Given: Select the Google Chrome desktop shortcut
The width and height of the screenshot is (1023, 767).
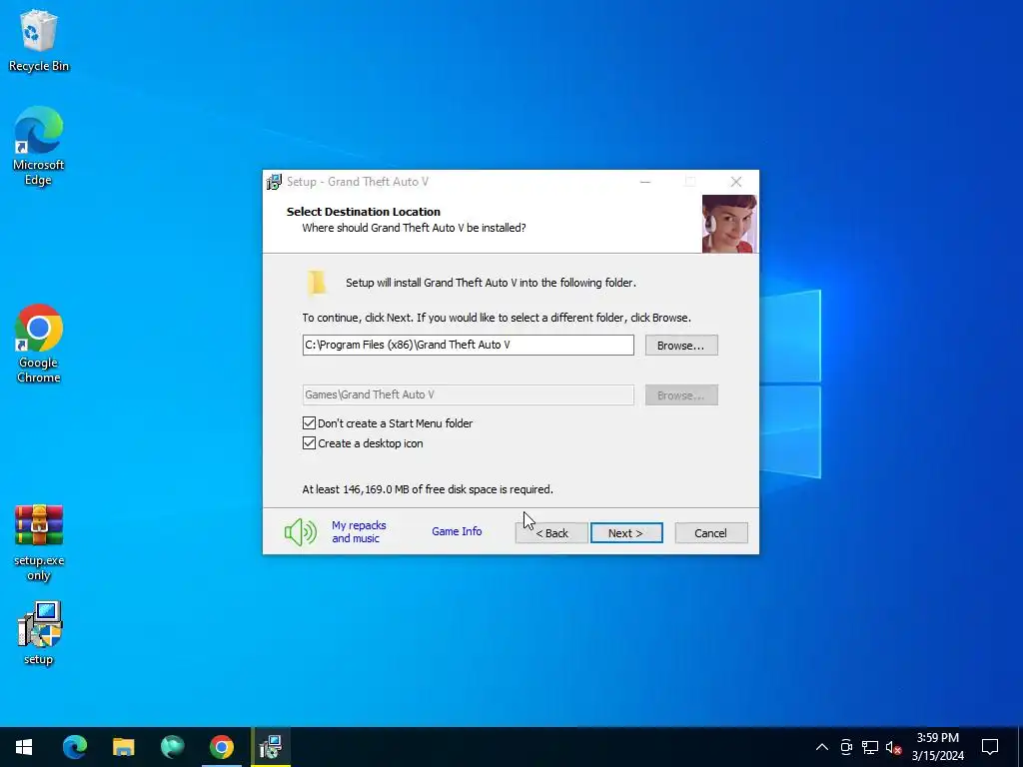Looking at the screenshot, I should click(x=39, y=344).
